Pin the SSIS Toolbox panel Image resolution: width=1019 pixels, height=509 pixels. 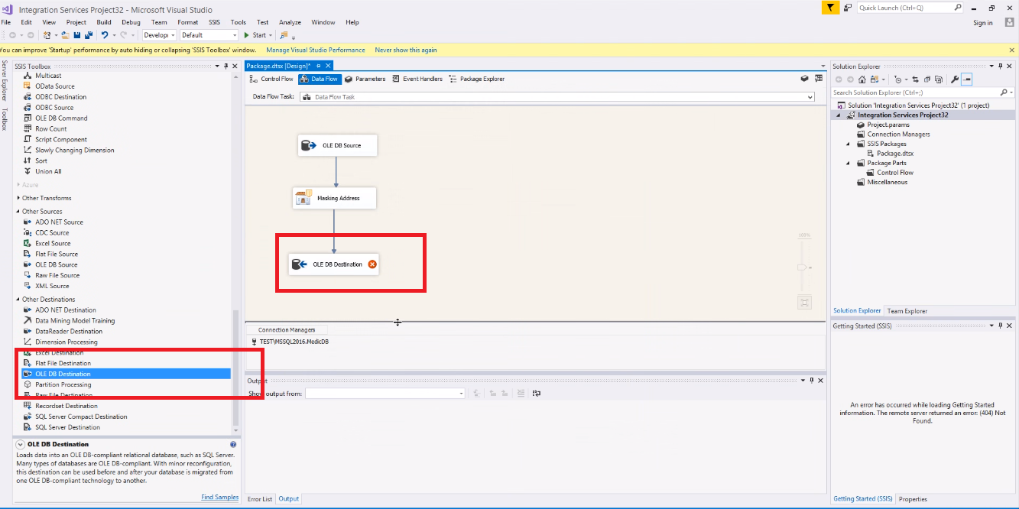227,66
